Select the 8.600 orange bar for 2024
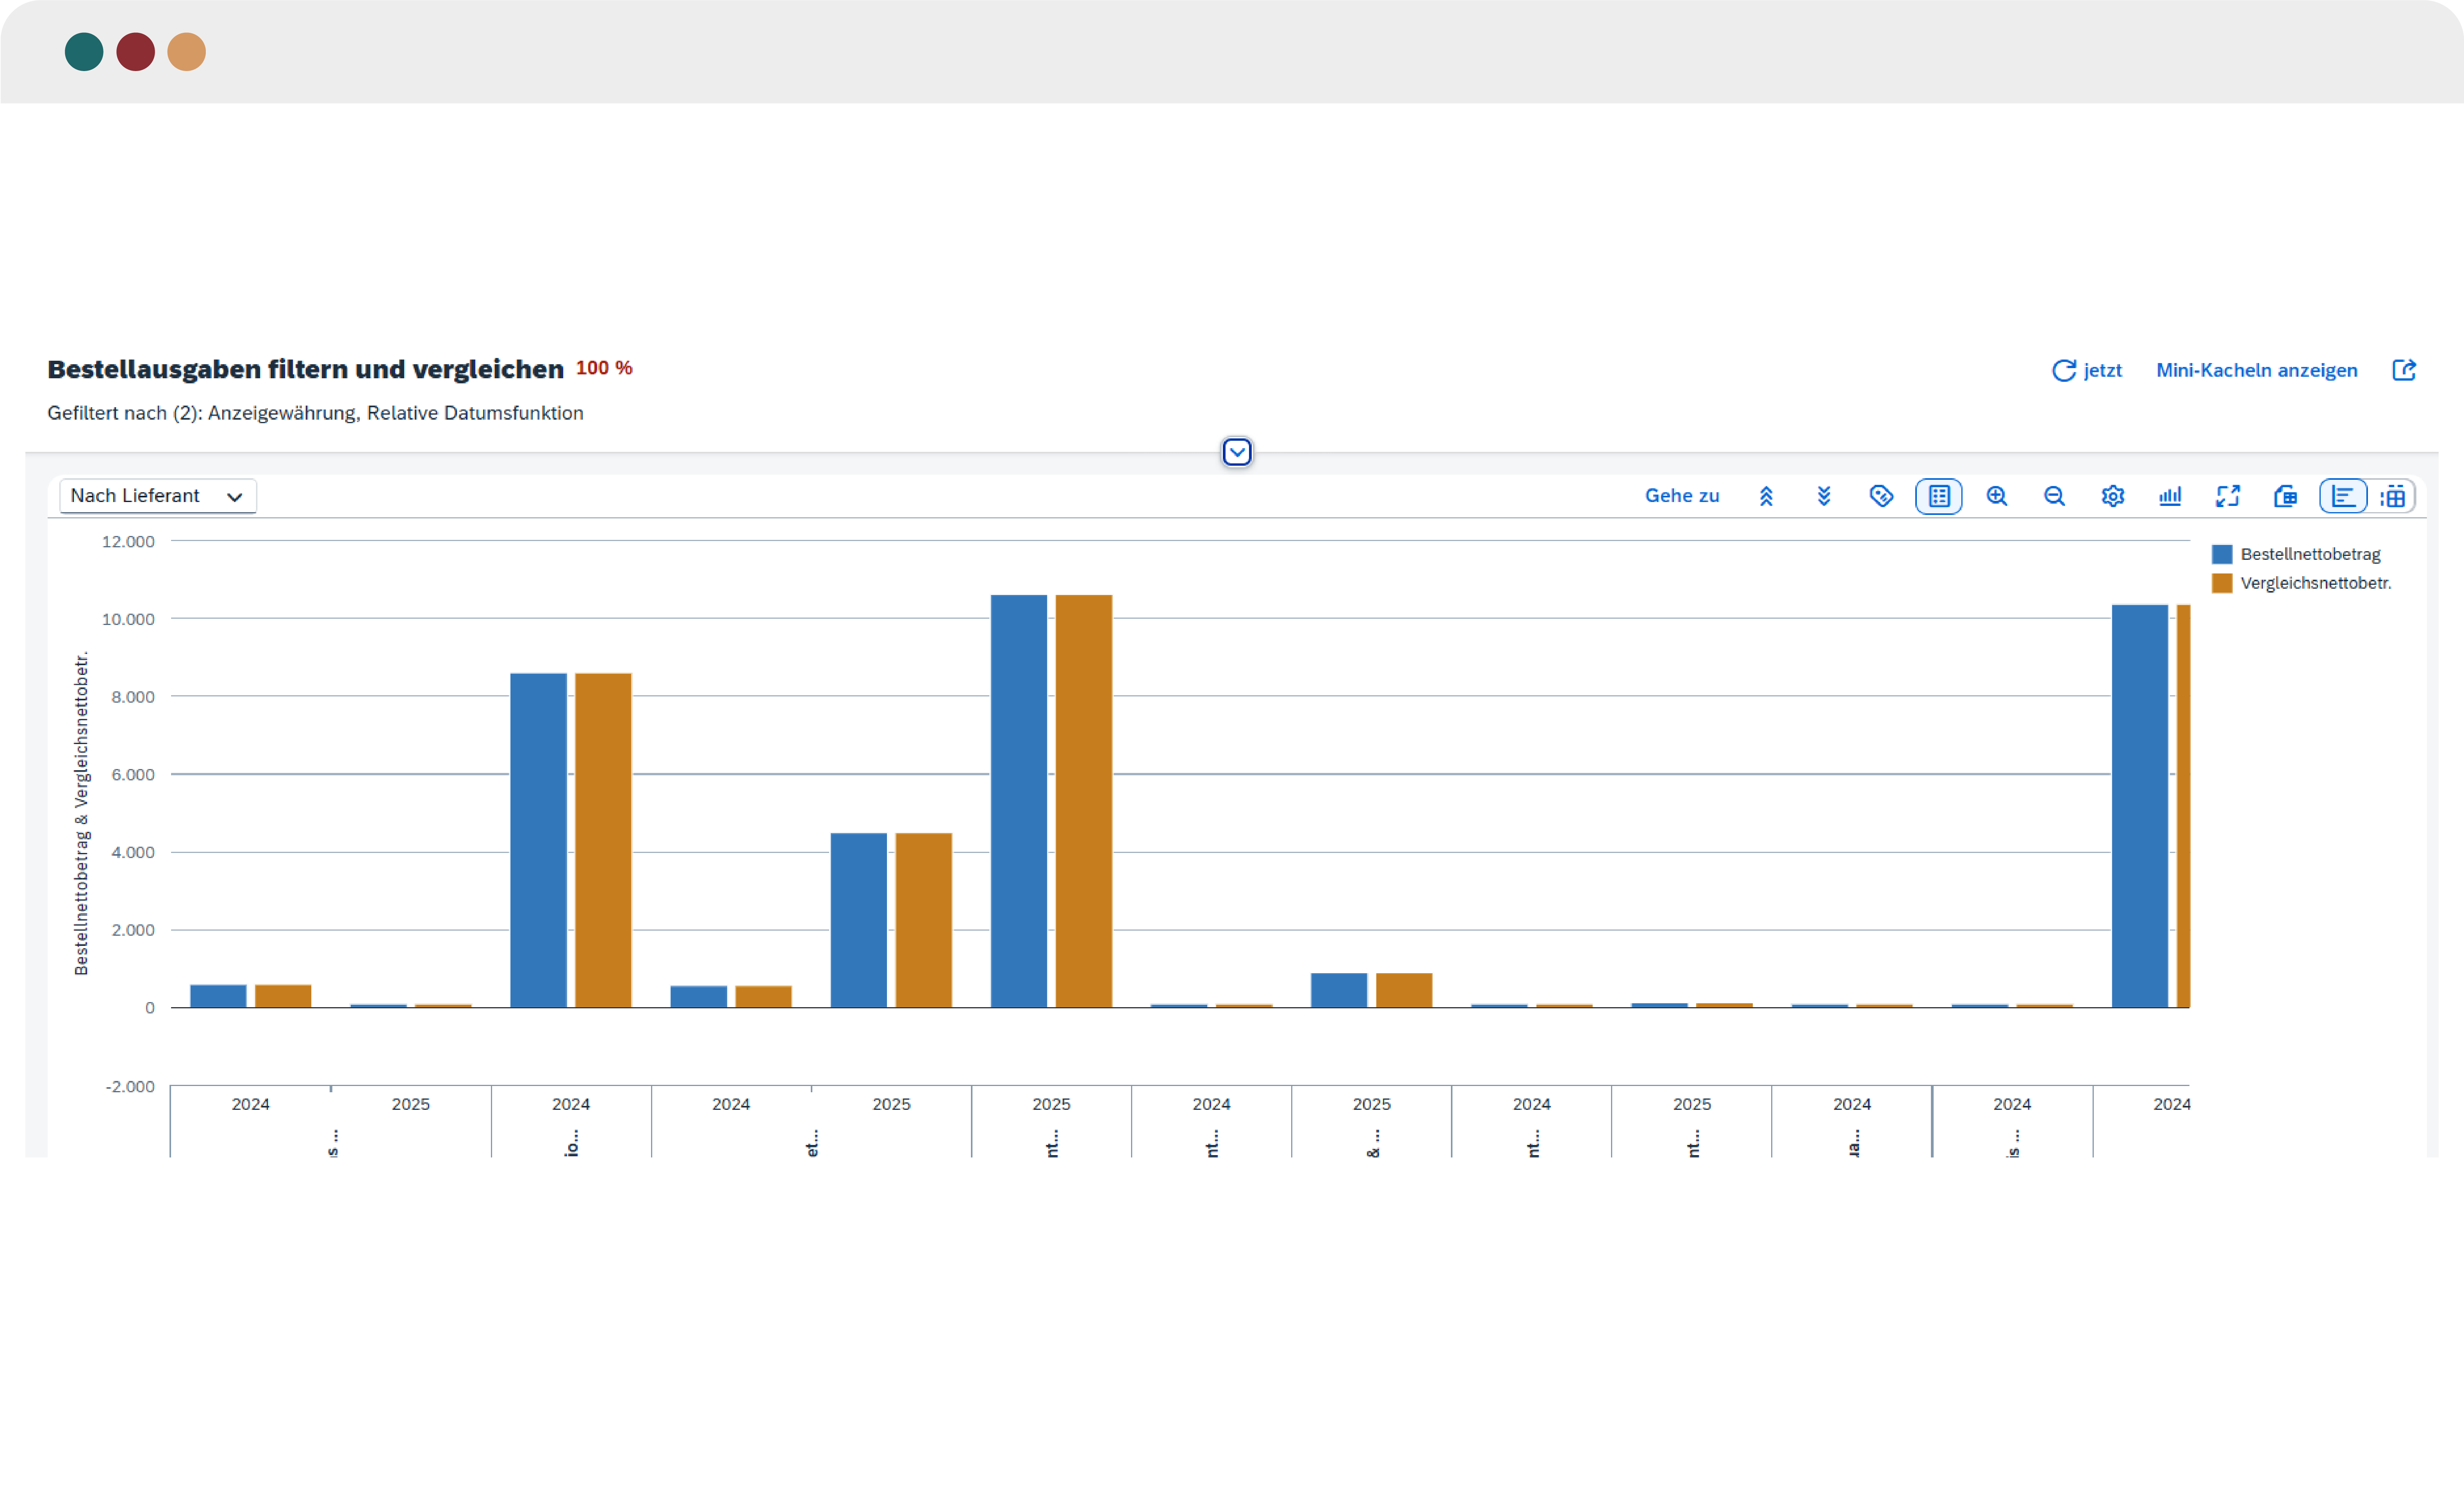The image size is (2464, 1508). (603, 840)
